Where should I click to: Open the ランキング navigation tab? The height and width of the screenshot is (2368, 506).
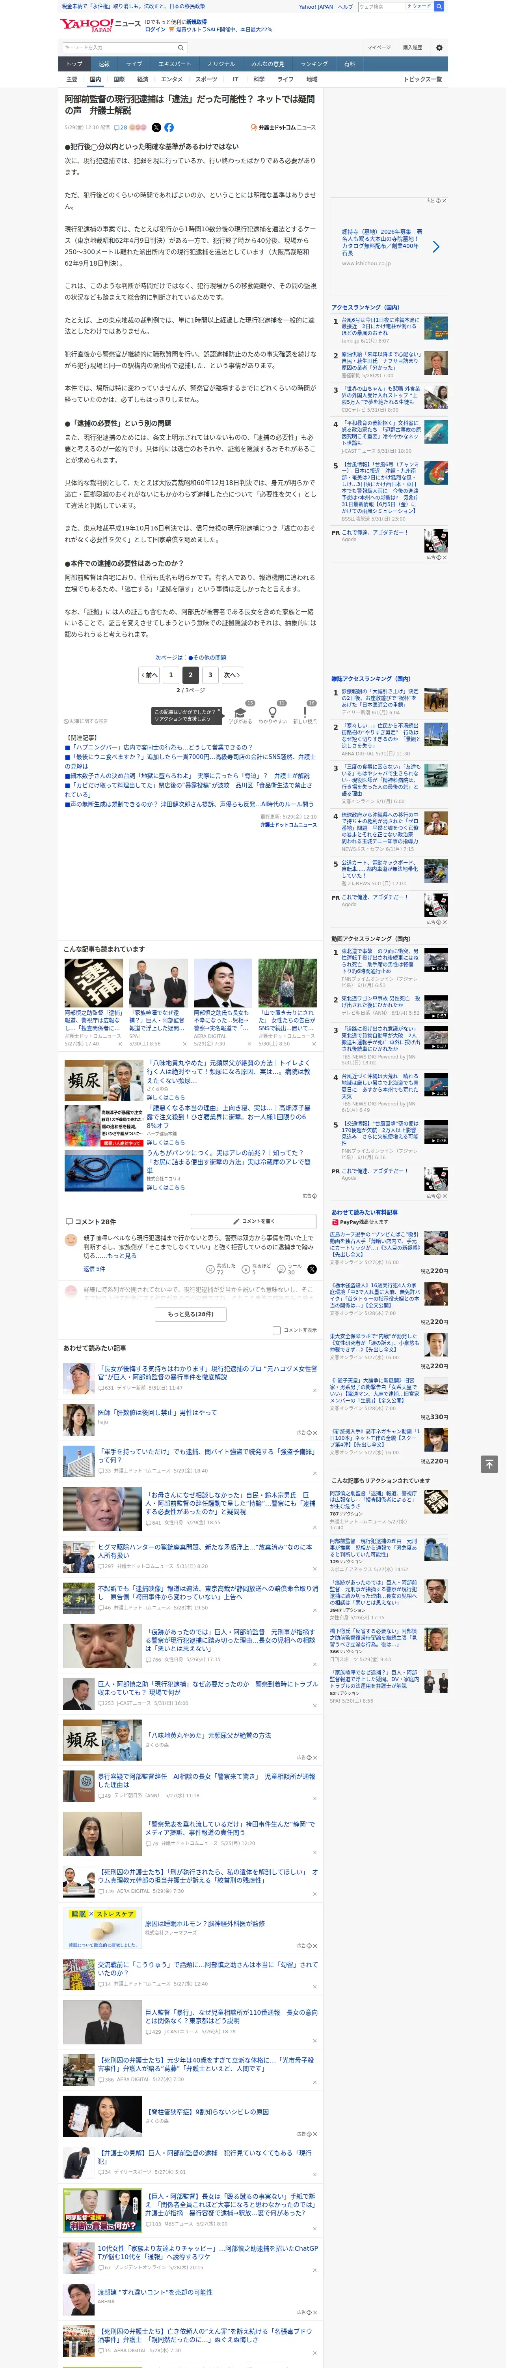[x=314, y=64]
